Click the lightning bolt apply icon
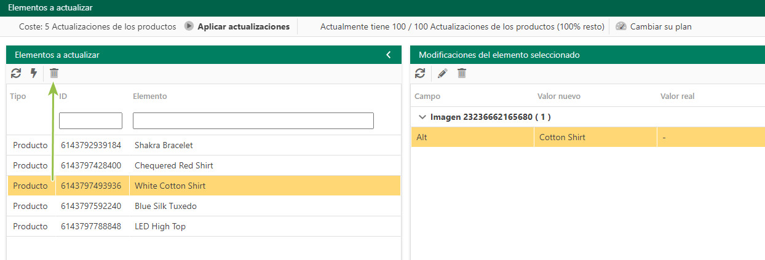The height and width of the screenshot is (260, 765). pyautogui.click(x=34, y=73)
